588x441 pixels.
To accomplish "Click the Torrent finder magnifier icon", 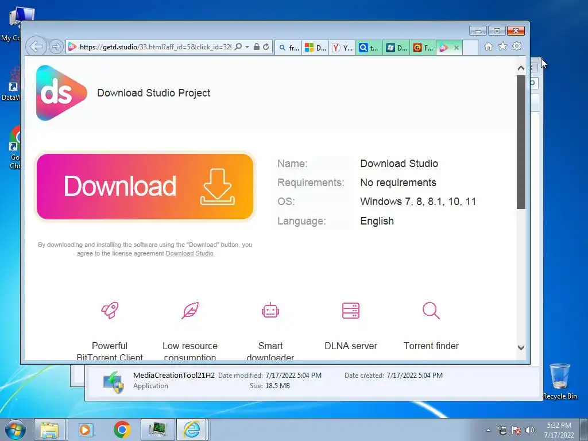I will click(x=431, y=311).
